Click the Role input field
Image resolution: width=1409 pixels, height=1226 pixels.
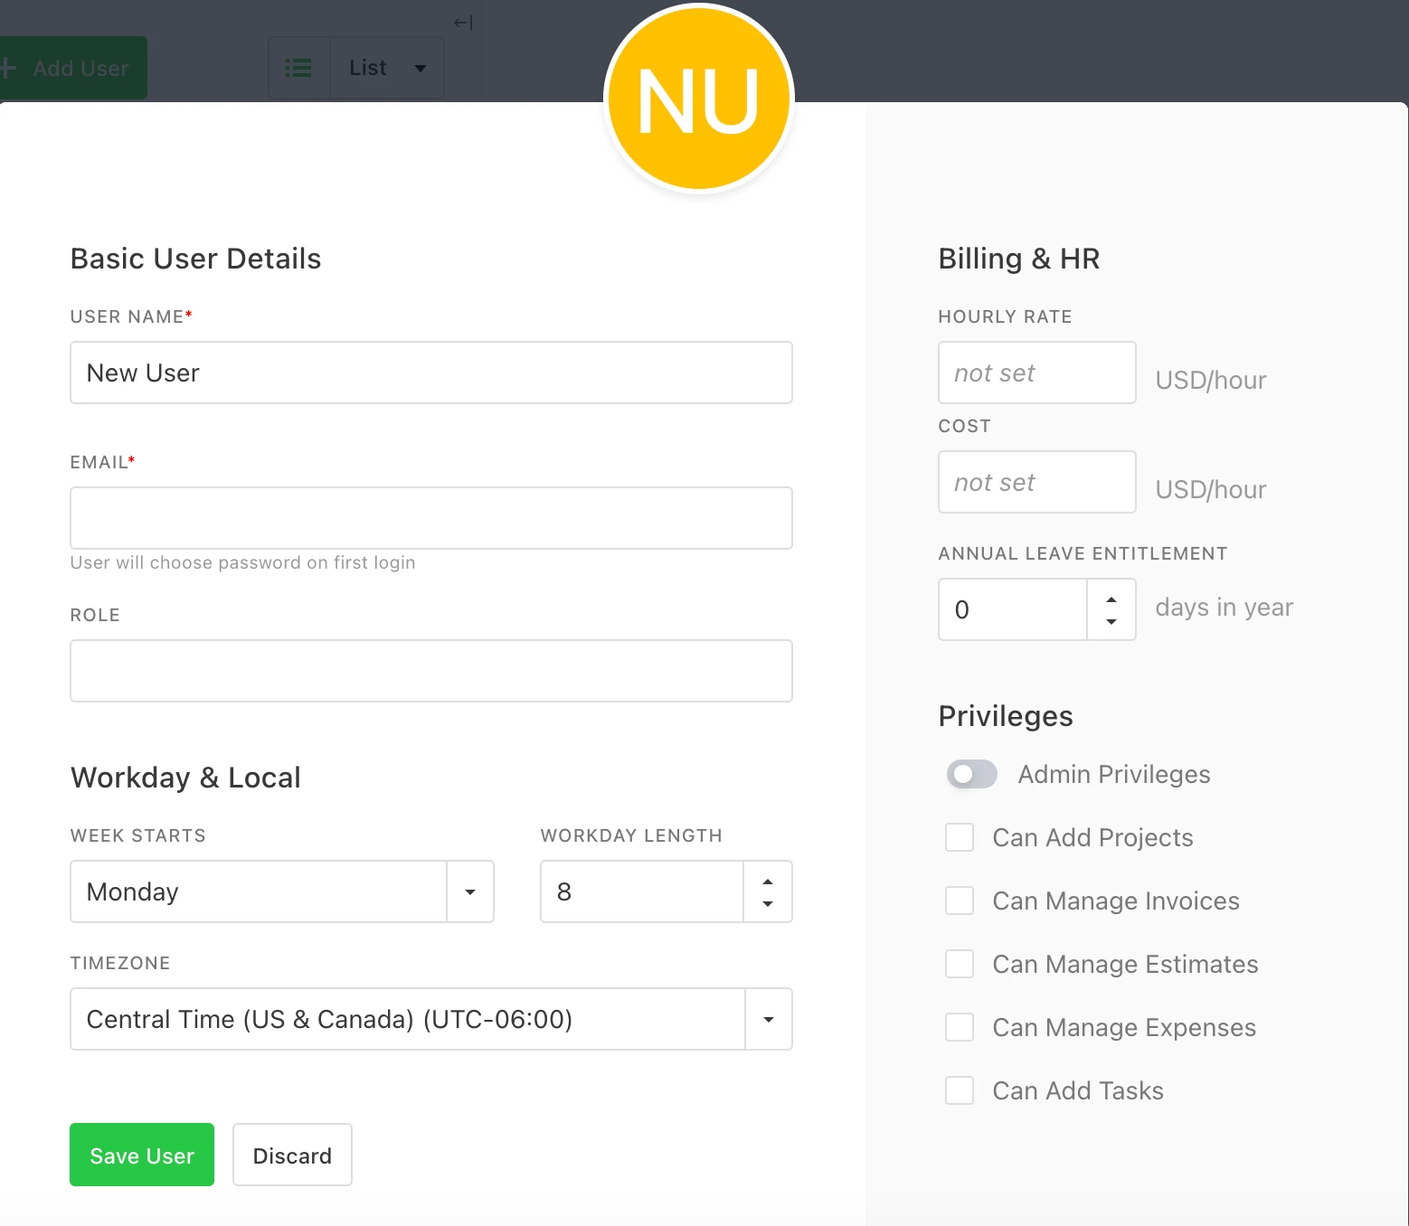431,671
